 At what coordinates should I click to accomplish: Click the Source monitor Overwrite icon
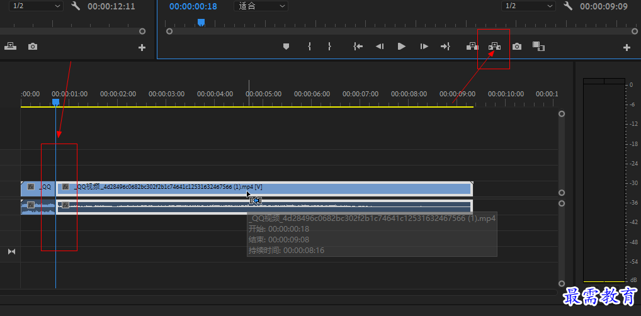[11, 47]
